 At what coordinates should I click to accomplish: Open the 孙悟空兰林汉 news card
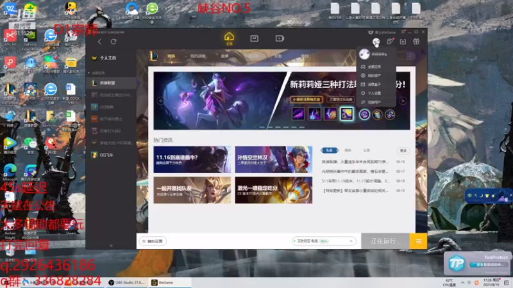274,159
